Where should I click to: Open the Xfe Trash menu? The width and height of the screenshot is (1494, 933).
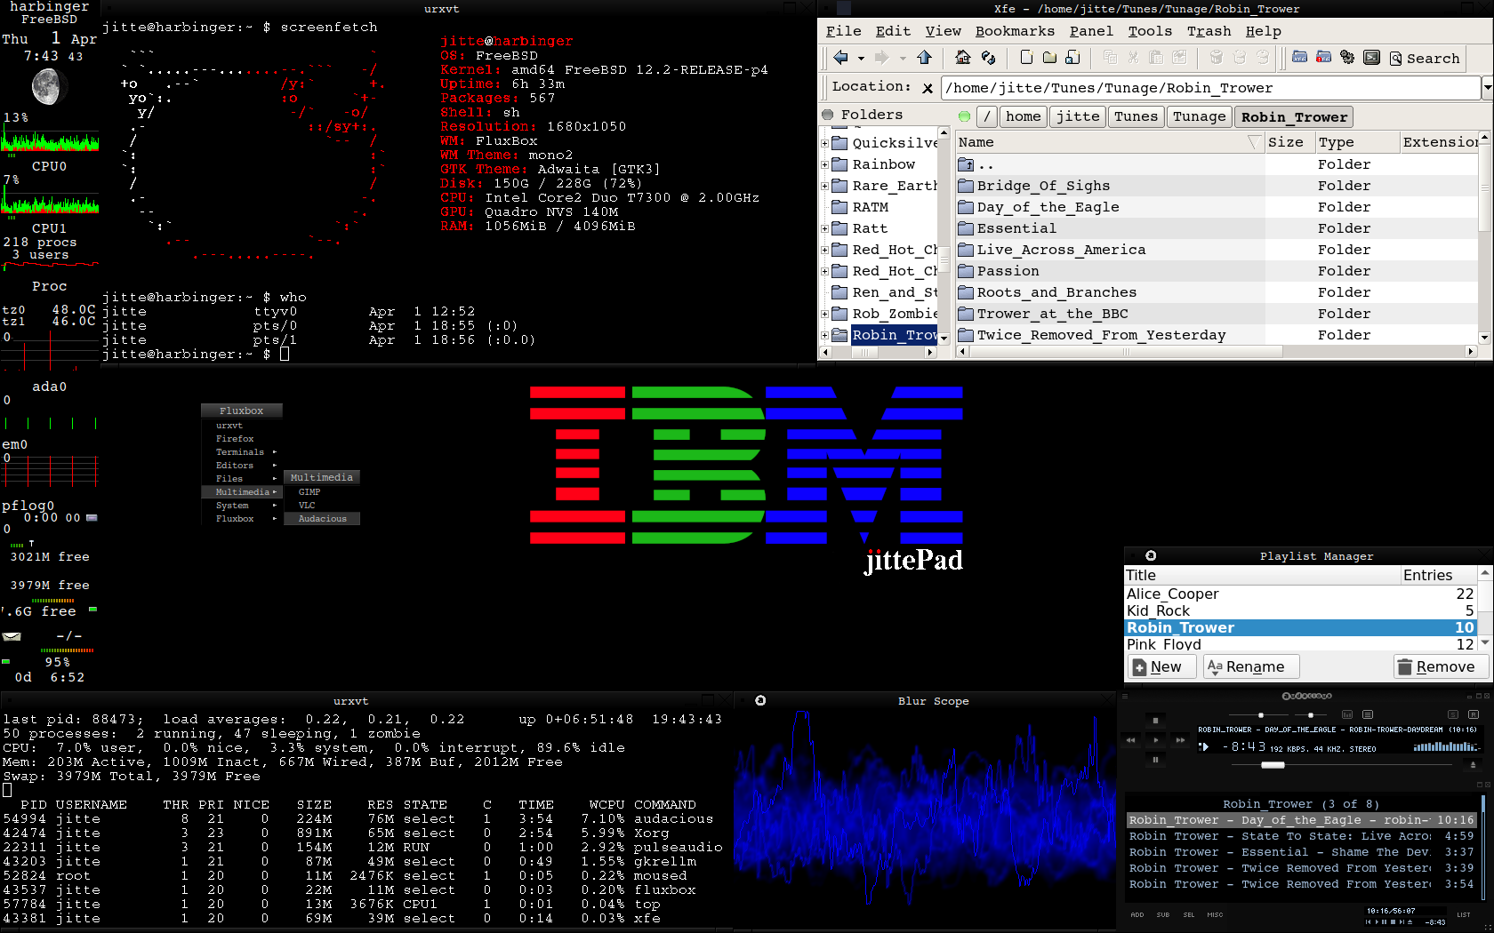point(1209,31)
